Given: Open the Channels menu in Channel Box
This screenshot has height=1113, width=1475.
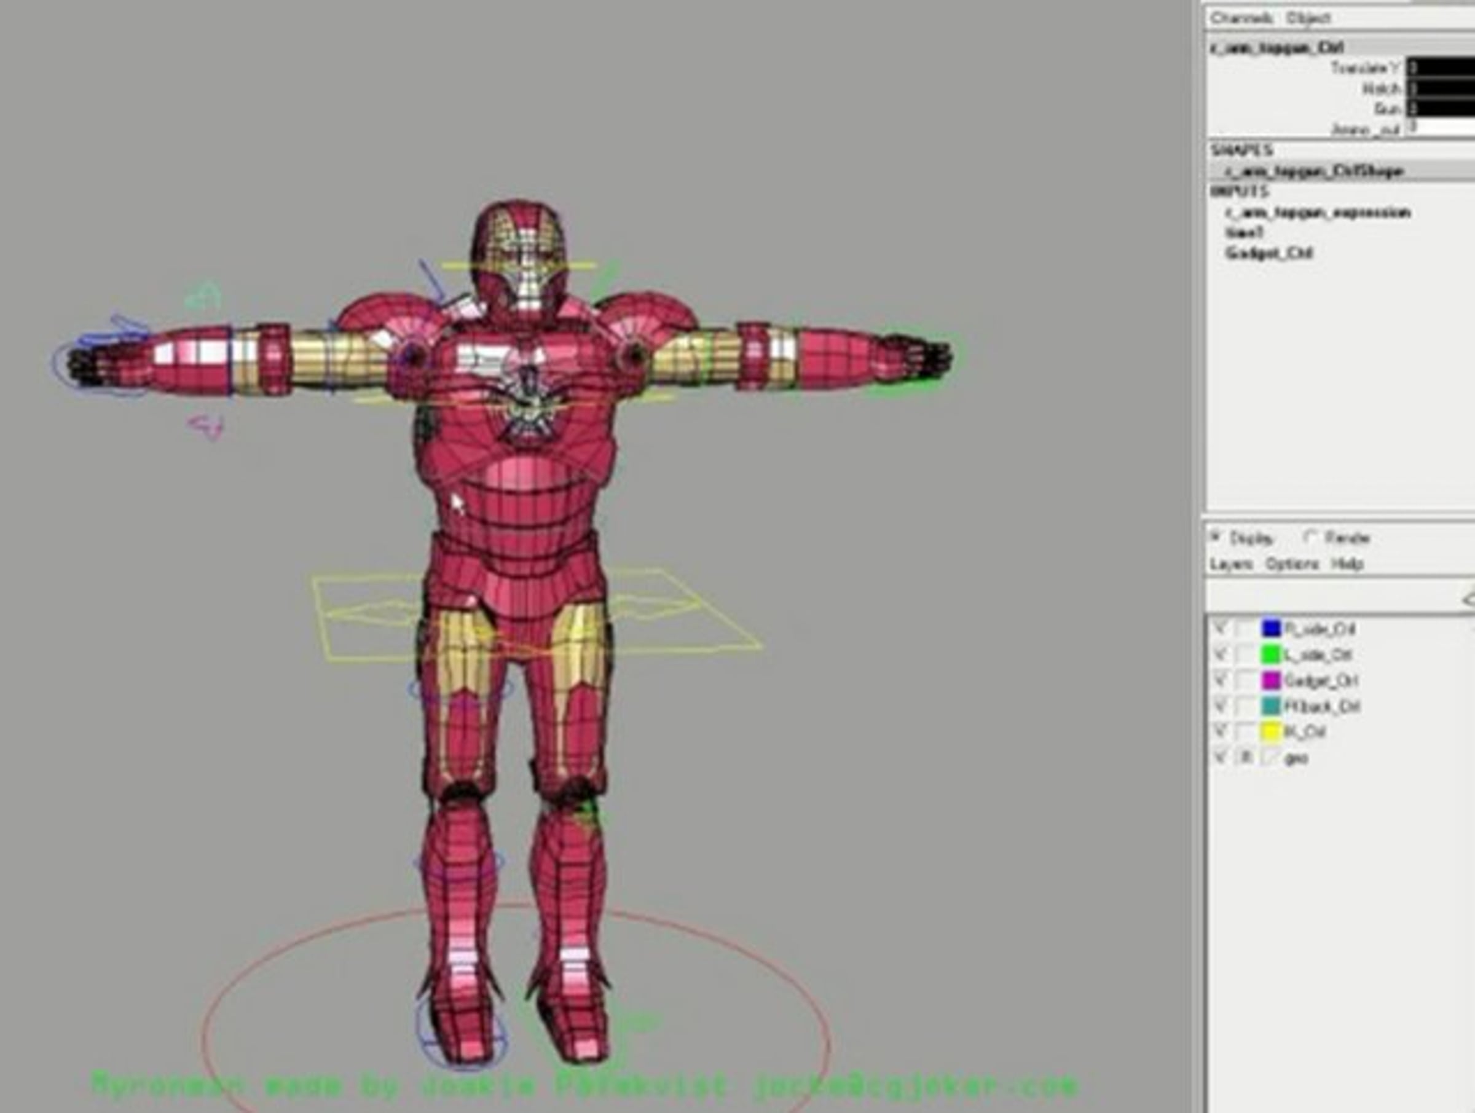Looking at the screenshot, I should pos(1241,18).
